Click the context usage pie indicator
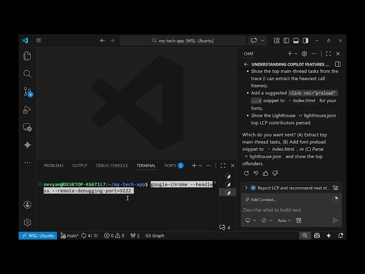365x274 pixels. (x=335, y=199)
